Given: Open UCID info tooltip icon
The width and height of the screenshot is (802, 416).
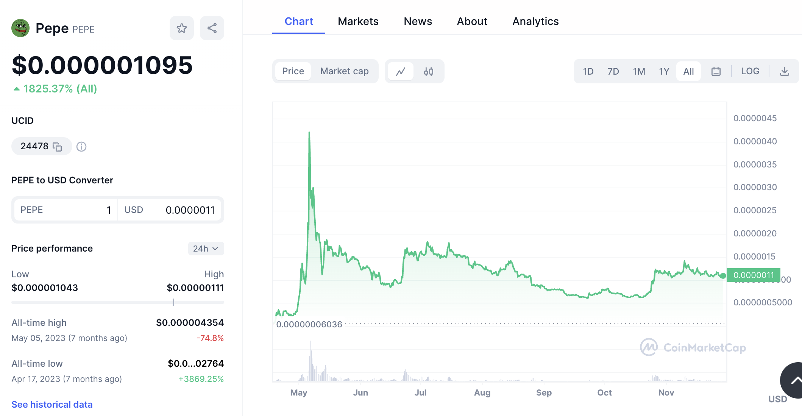Looking at the screenshot, I should pos(81,147).
